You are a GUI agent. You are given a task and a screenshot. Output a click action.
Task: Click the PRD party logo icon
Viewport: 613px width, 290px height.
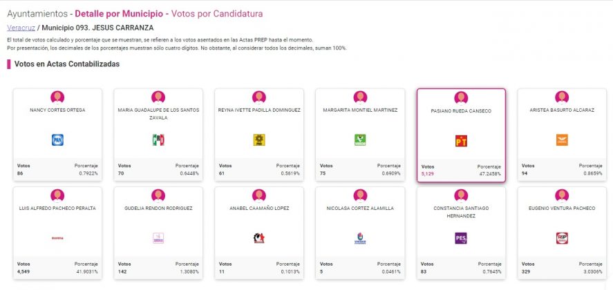pyautogui.click(x=259, y=140)
